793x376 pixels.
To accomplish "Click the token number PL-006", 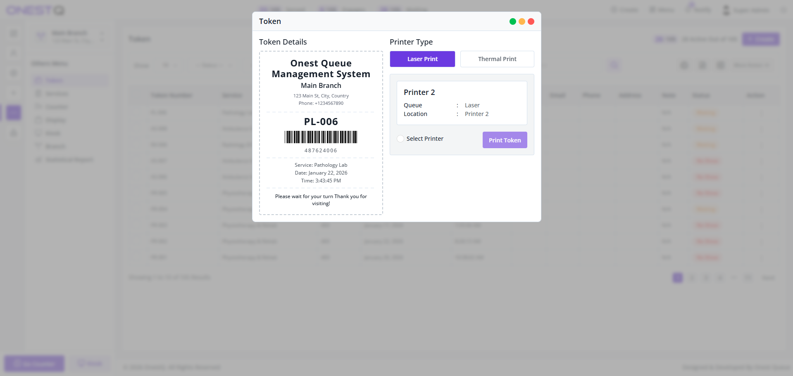I will coord(321,122).
